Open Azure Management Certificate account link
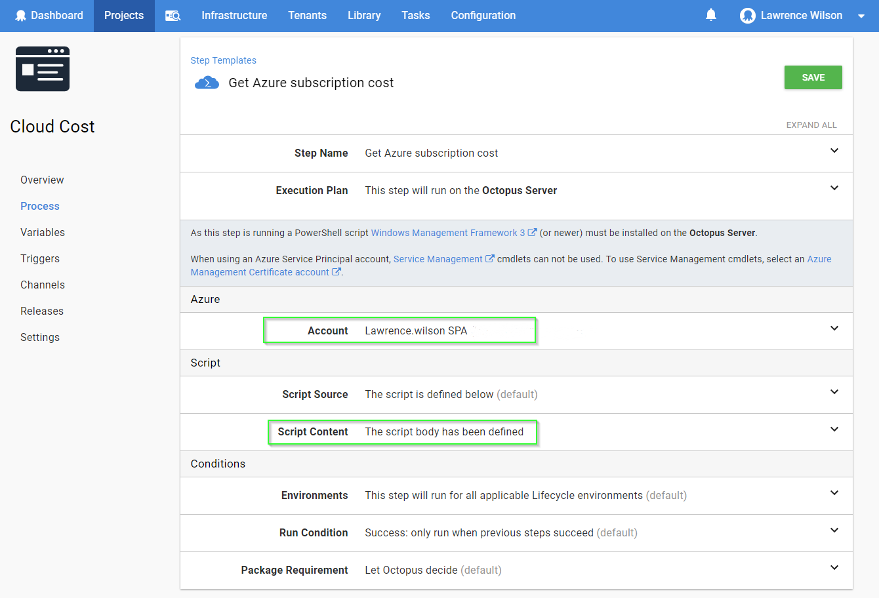Image resolution: width=879 pixels, height=598 pixels. pyautogui.click(x=260, y=272)
